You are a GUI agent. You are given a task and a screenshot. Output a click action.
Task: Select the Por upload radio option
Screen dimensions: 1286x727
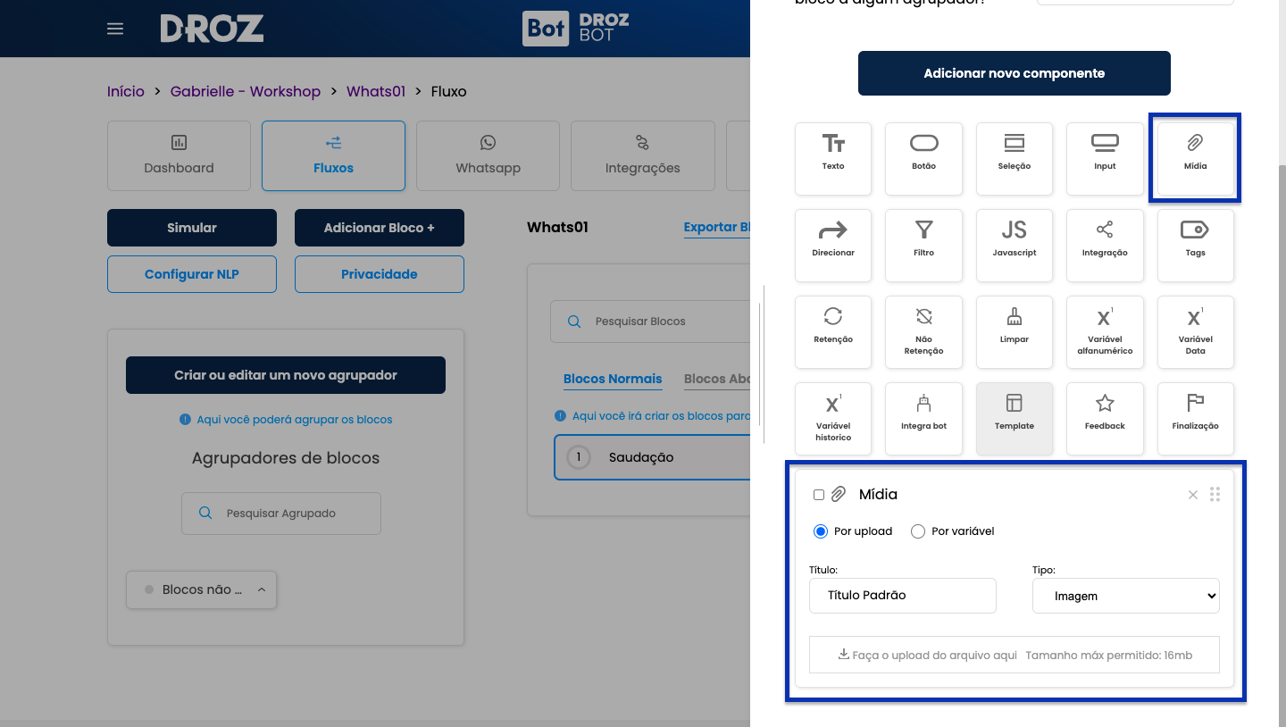coord(821,531)
